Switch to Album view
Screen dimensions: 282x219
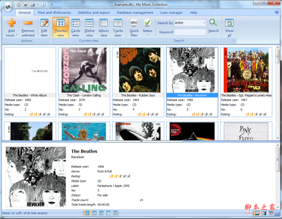pyautogui.click(x=103, y=27)
